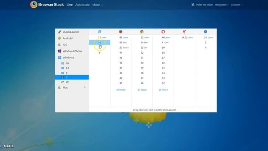This screenshot has width=268, height=151.
Task: Launch Opera 36
Action: point(163,63)
